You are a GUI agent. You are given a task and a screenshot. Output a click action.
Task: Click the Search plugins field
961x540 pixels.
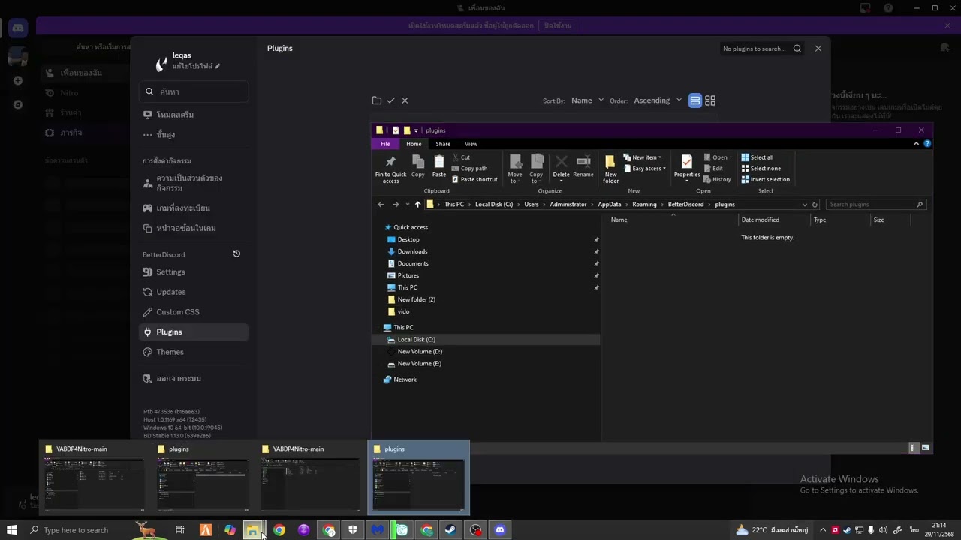pos(875,205)
